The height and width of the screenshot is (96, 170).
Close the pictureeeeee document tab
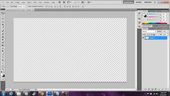coord(33,10)
